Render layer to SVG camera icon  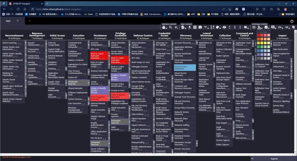pyautogui.click(x=200, y=27)
